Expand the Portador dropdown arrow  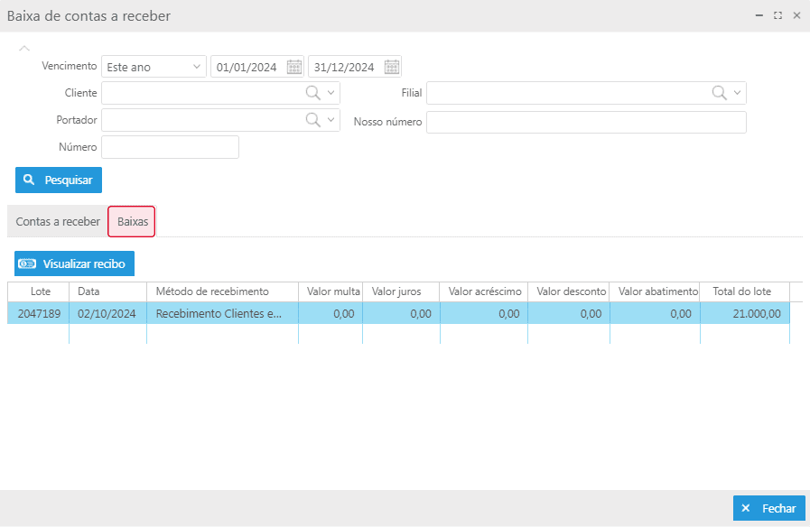click(x=331, y=120)
